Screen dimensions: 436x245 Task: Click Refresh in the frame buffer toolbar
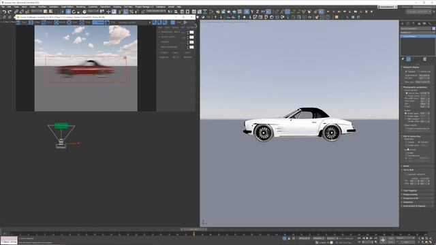[59, 22]
